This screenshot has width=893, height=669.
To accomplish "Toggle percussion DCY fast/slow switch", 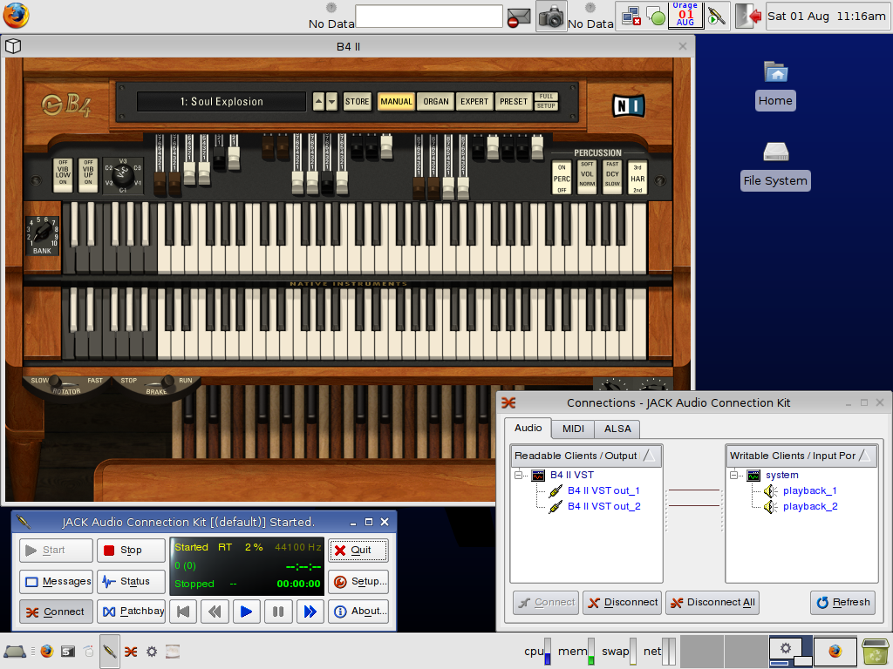I will pyautogui.click(x=612, y=178).
